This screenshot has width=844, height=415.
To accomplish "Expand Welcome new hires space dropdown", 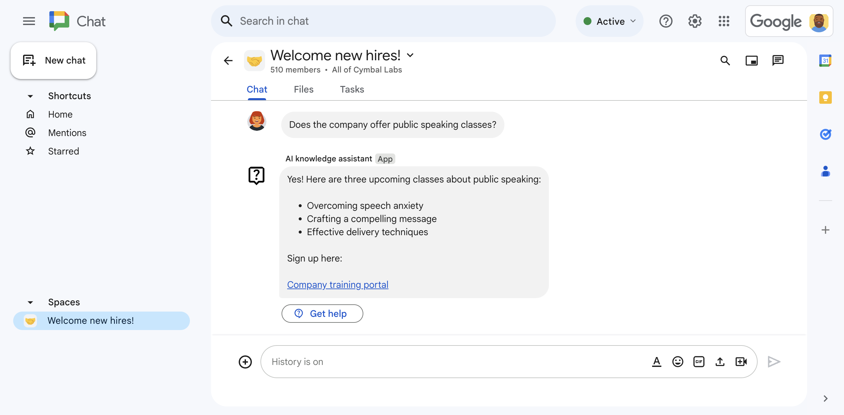I will pyautogui.click(x=411, y=54).
